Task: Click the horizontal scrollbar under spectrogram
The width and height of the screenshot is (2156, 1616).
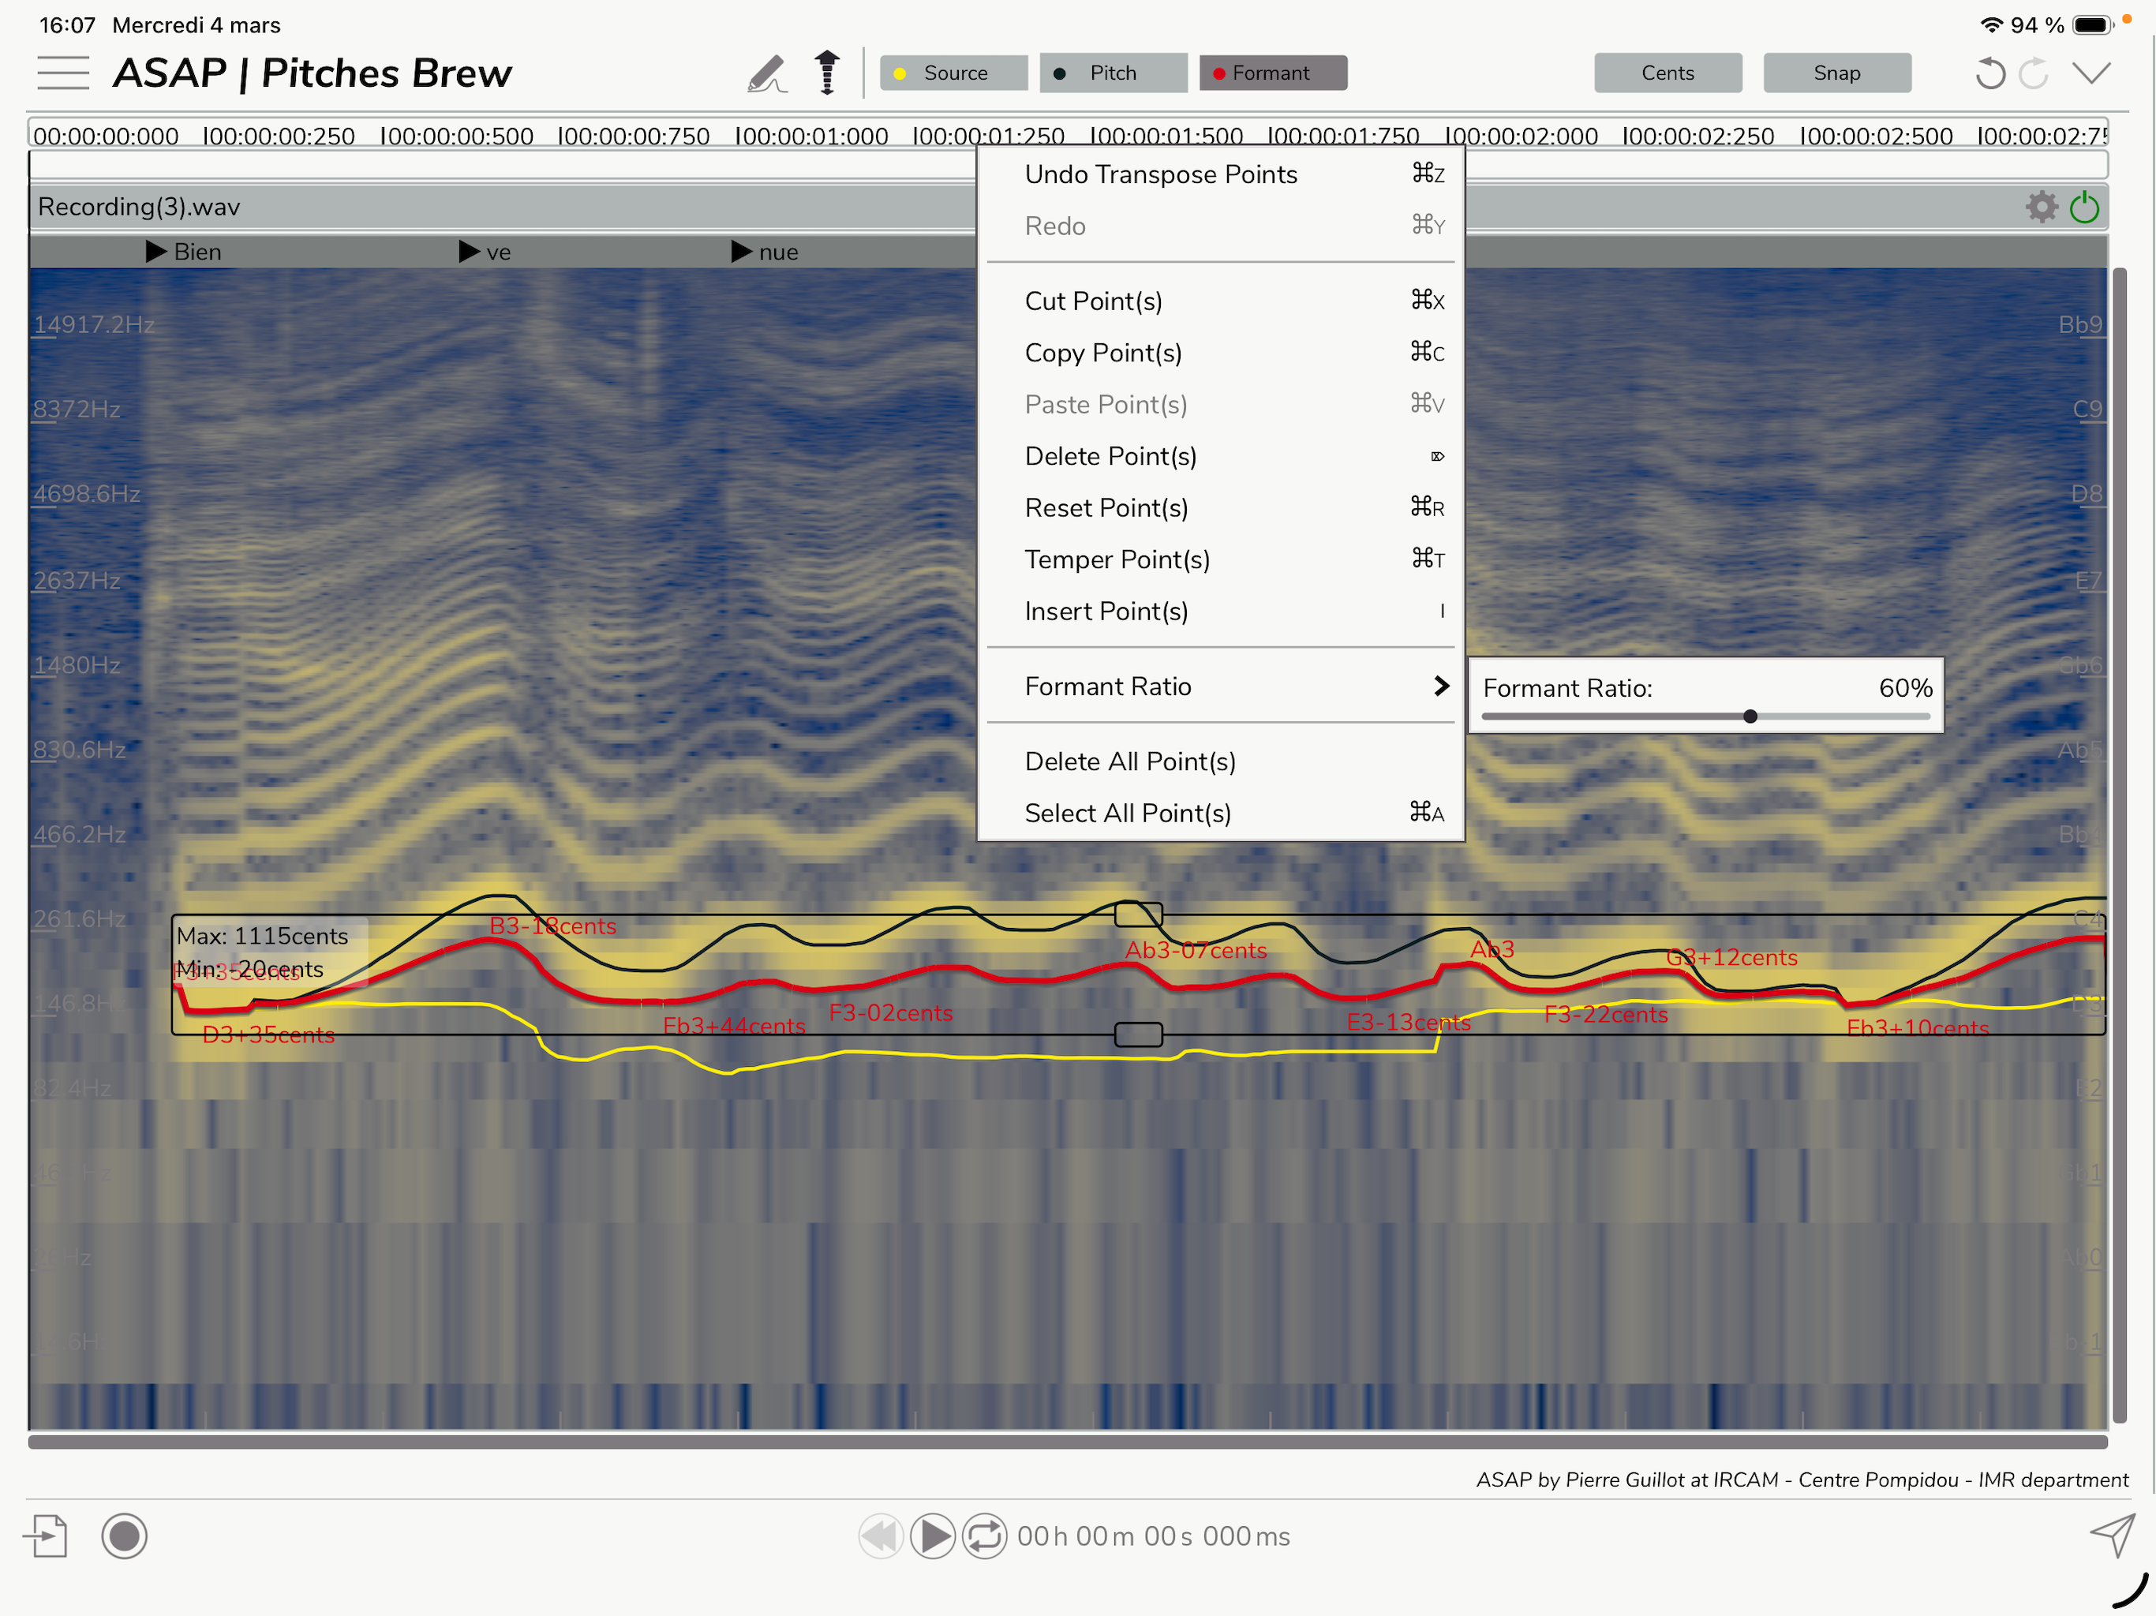Action: [x=1067, y=1442]
